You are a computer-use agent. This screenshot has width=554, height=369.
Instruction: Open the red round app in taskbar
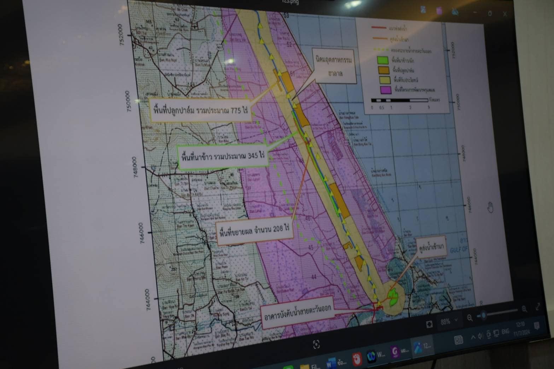coord(357,358)
